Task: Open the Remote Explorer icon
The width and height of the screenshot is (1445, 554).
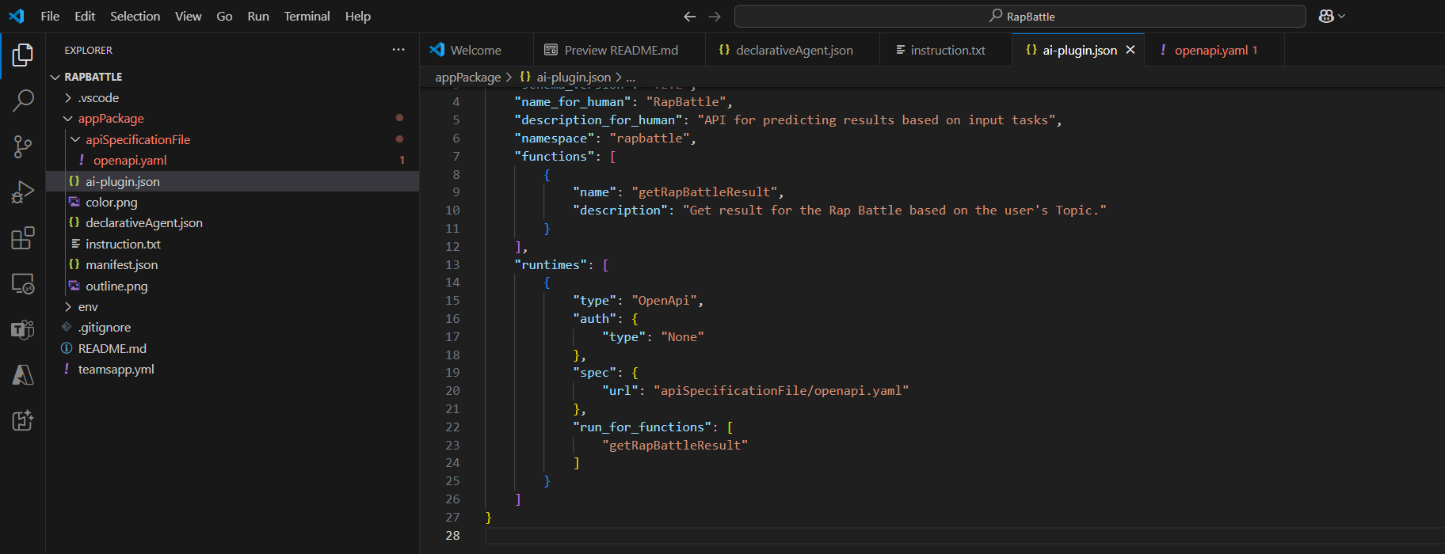Action: point(23,283)
